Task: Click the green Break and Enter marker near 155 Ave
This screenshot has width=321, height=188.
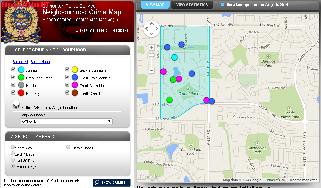Action: point(169,100)
